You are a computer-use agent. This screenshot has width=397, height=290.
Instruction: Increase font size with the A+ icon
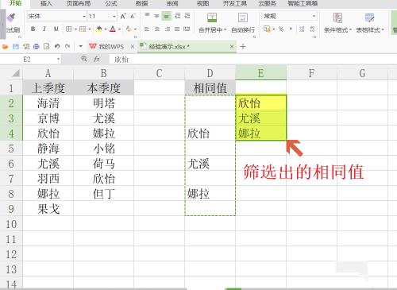(123, 17)
